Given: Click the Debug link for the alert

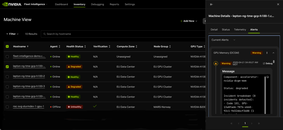Looking at the screenshot, I should click(x=267, y=63).
